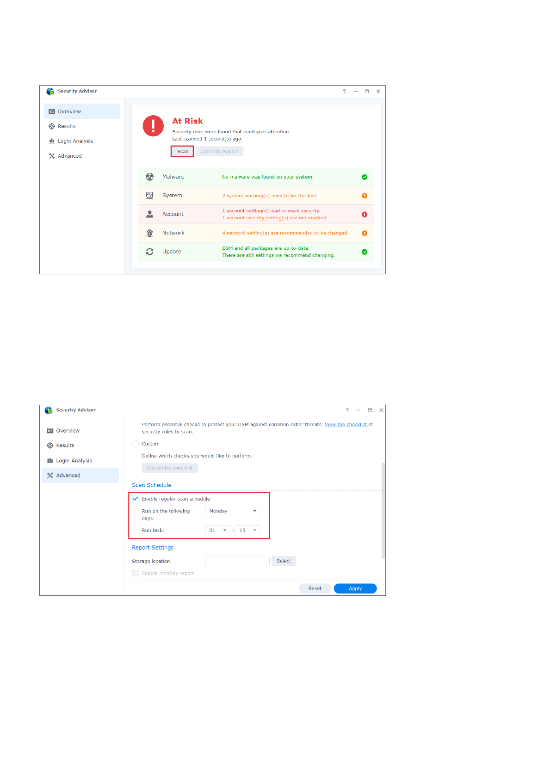Click the Account person icon
Image resolution: width=551 pixels, height=779 pixels.
(x=149, y=214)
